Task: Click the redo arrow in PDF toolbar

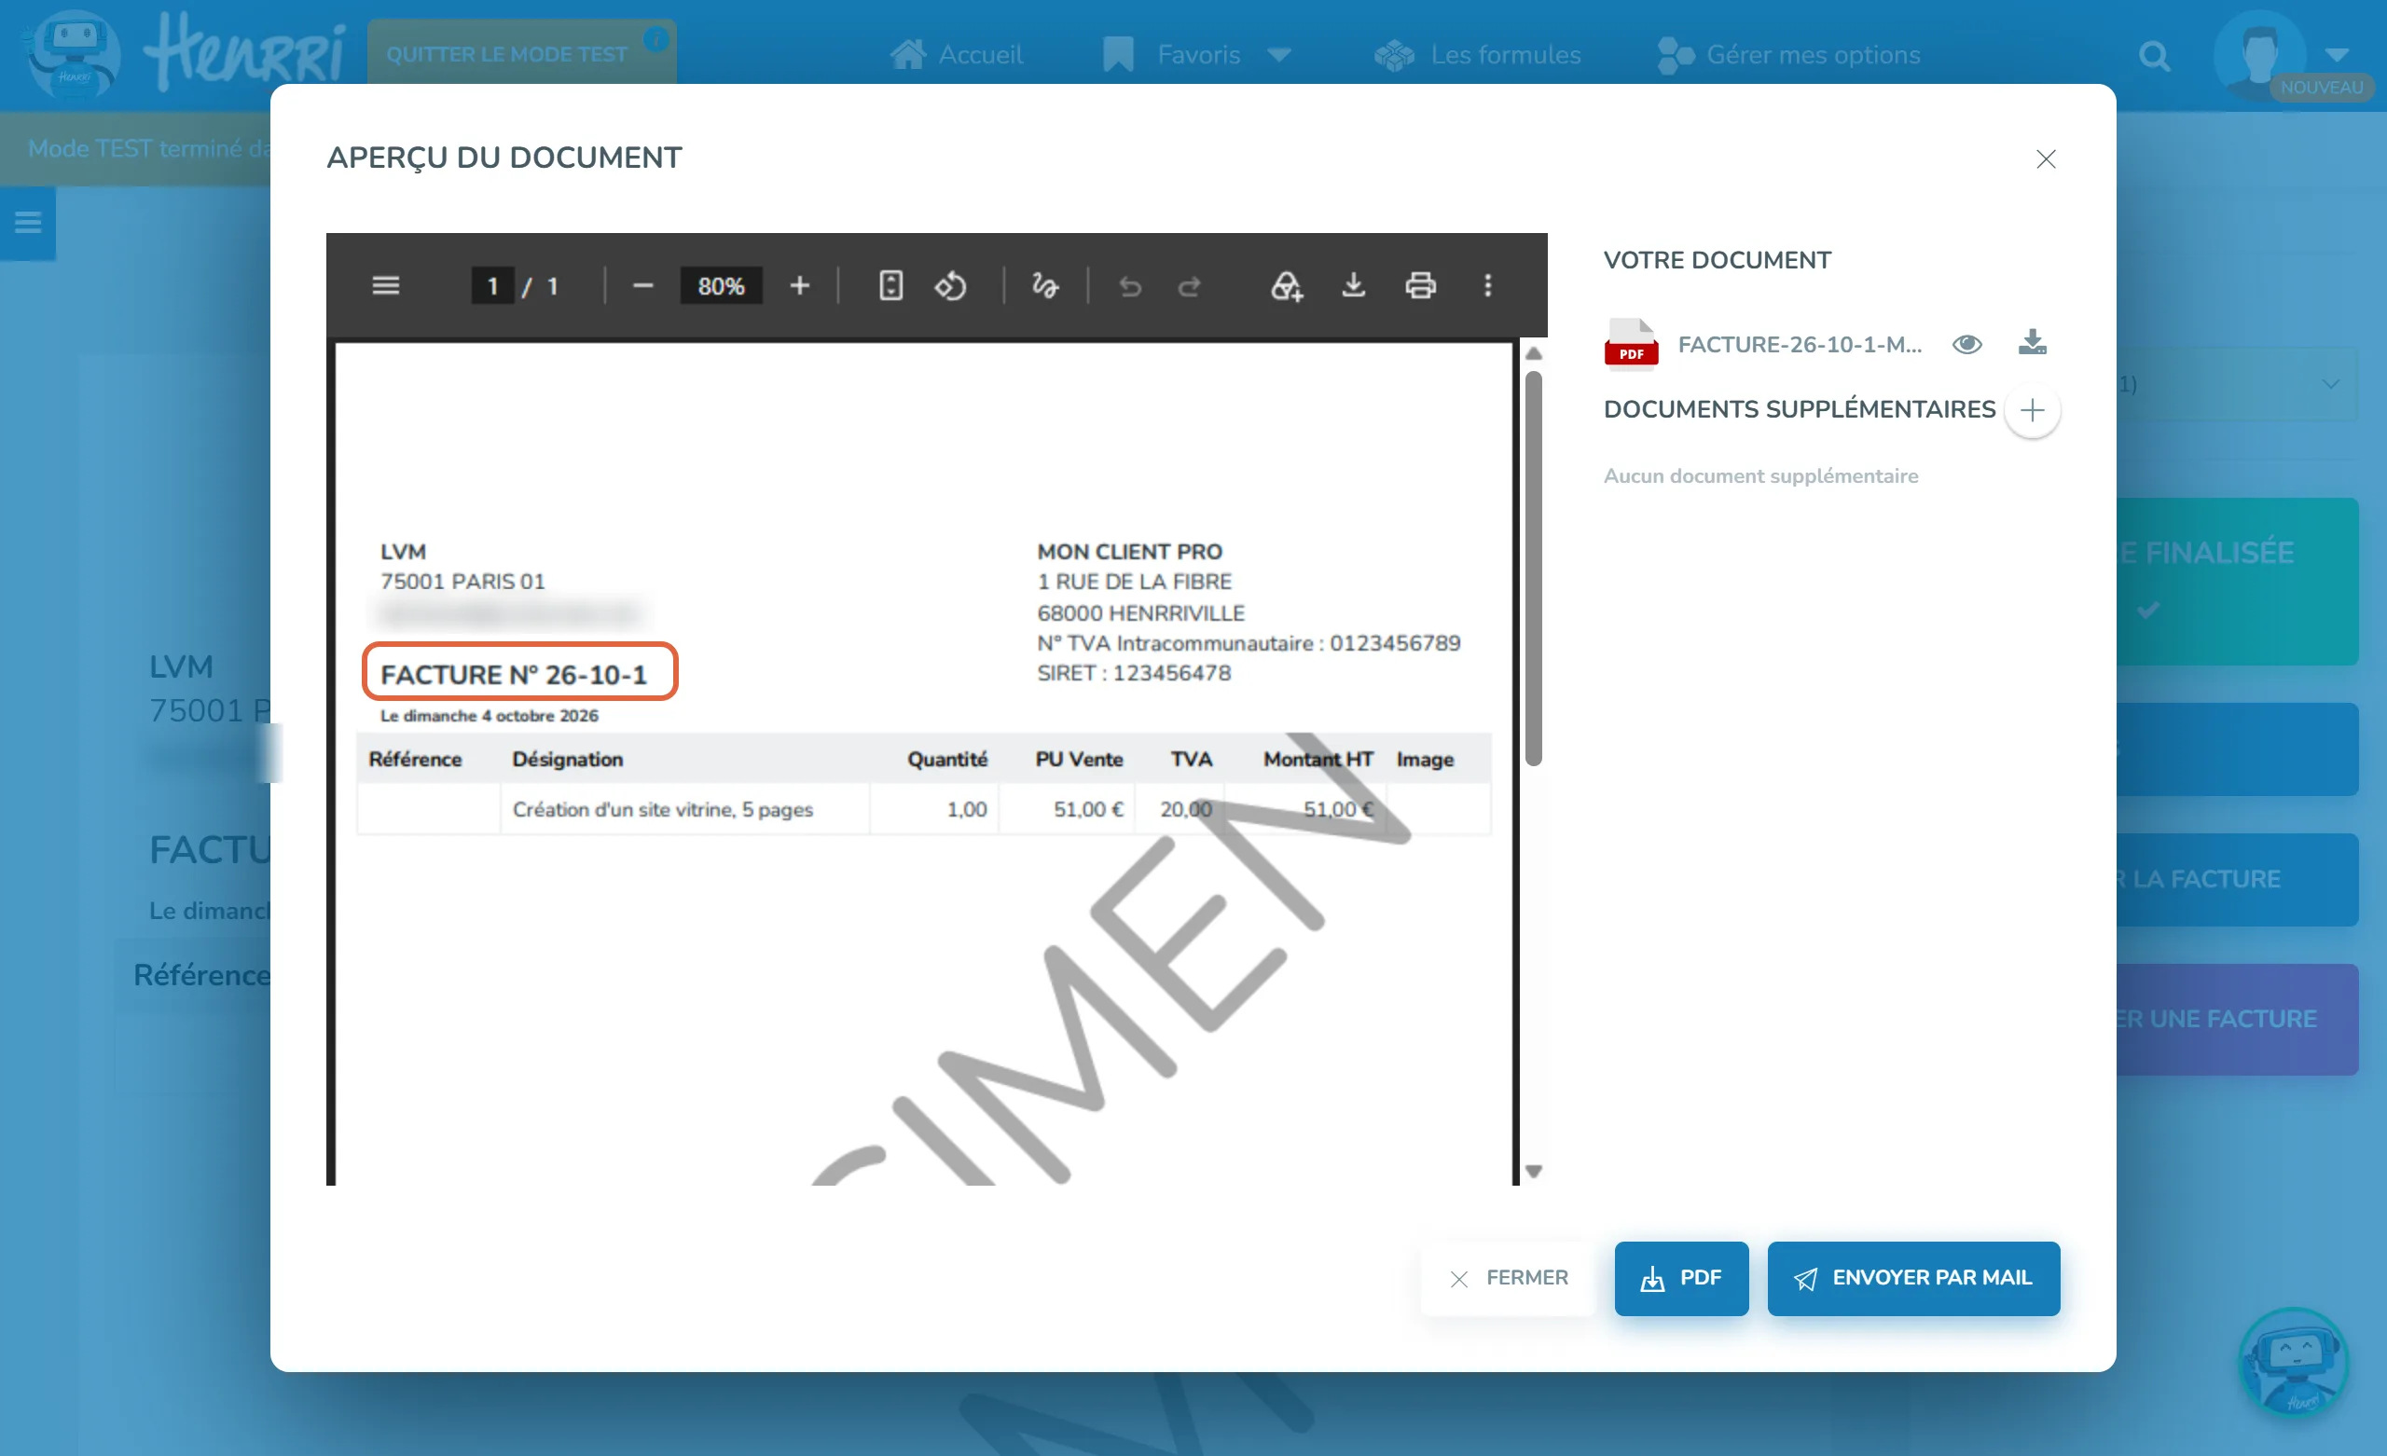Action: coord(1190,286)
